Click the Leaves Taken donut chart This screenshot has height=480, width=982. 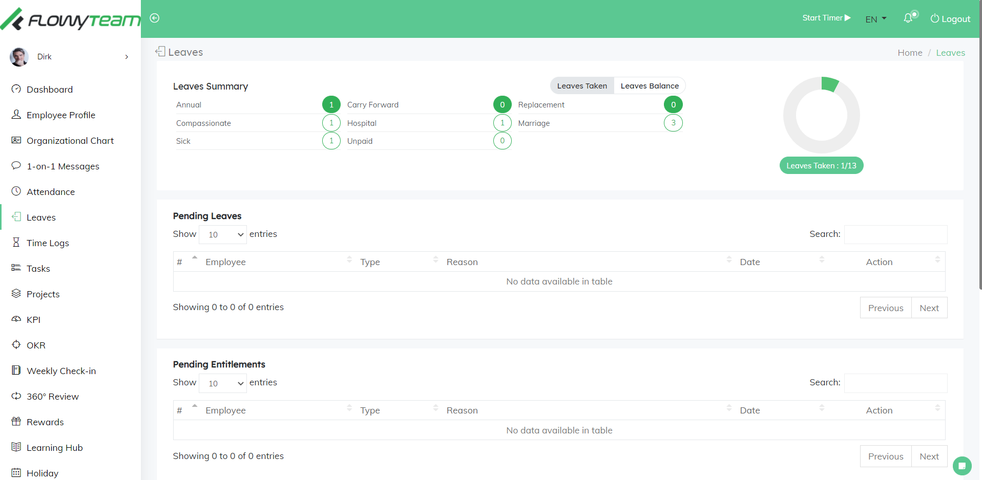(x=821, y=115)
